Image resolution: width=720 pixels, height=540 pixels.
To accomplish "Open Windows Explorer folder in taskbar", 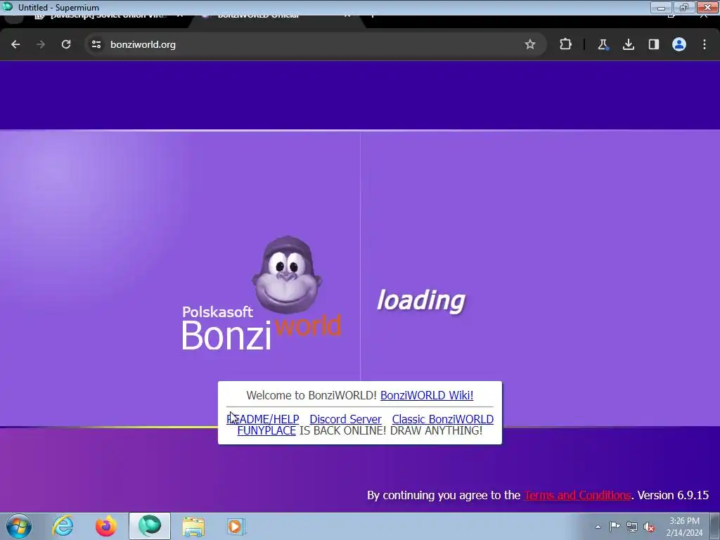I will coord(193,526).
